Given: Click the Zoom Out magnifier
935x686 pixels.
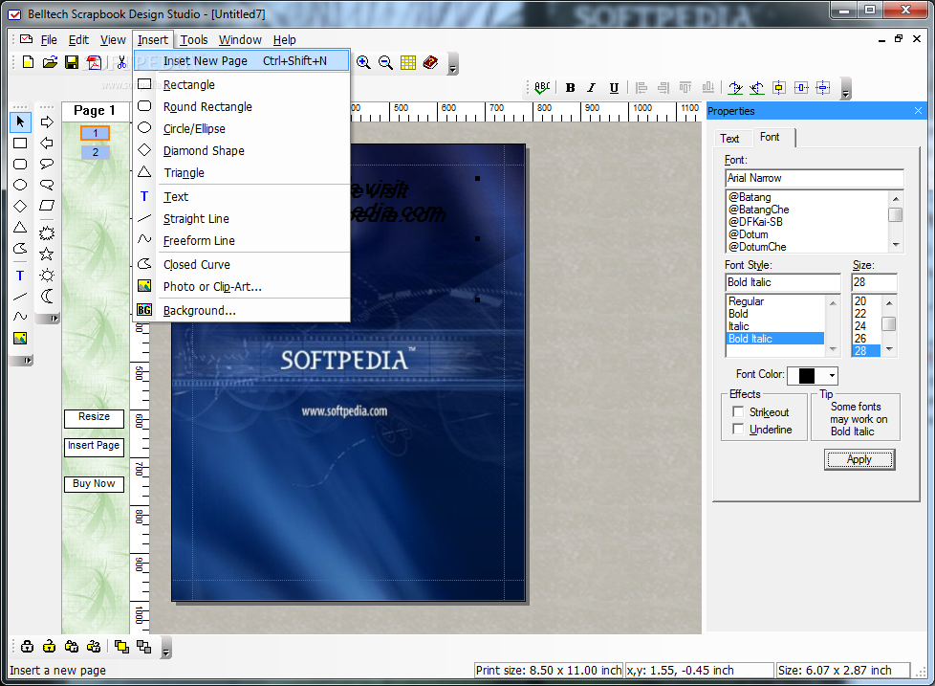Looking at the screenshot, I should click(x=386, y=62).
